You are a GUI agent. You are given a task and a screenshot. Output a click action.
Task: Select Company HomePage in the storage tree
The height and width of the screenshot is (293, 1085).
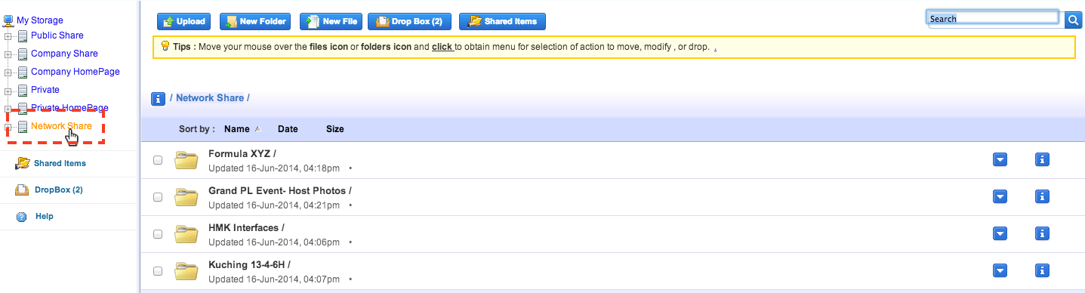point(76,72)
